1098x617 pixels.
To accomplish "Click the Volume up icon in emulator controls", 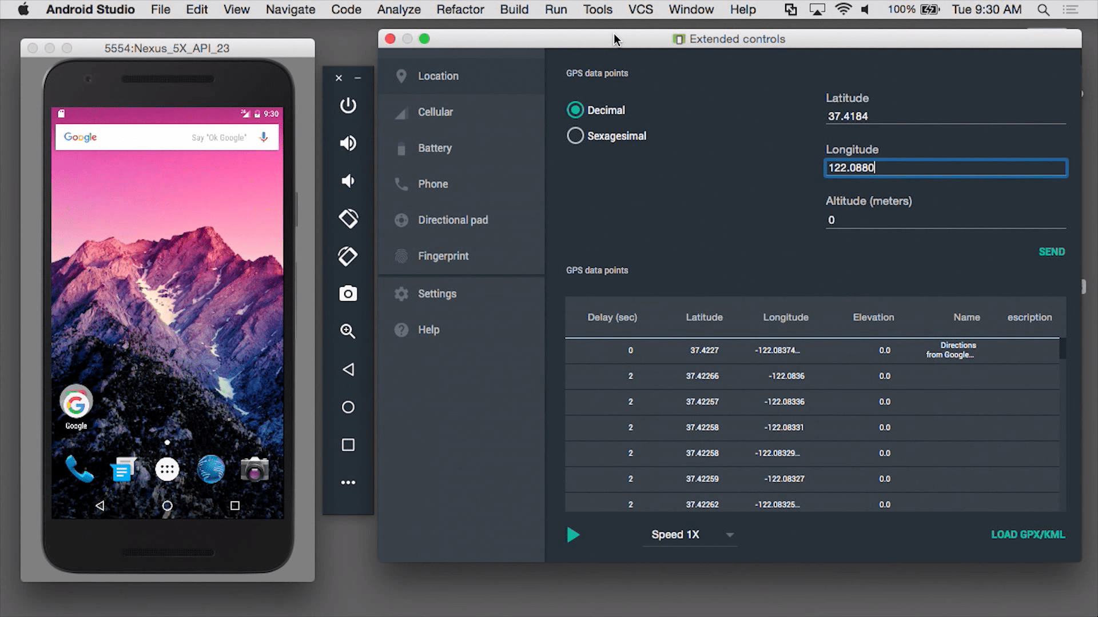I will click(x=348, y=143).
